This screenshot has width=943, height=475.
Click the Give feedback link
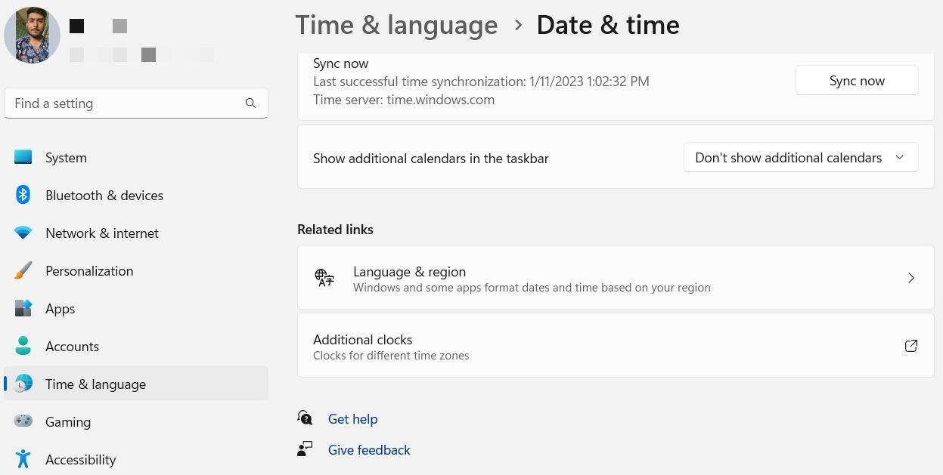click(369, 450)
